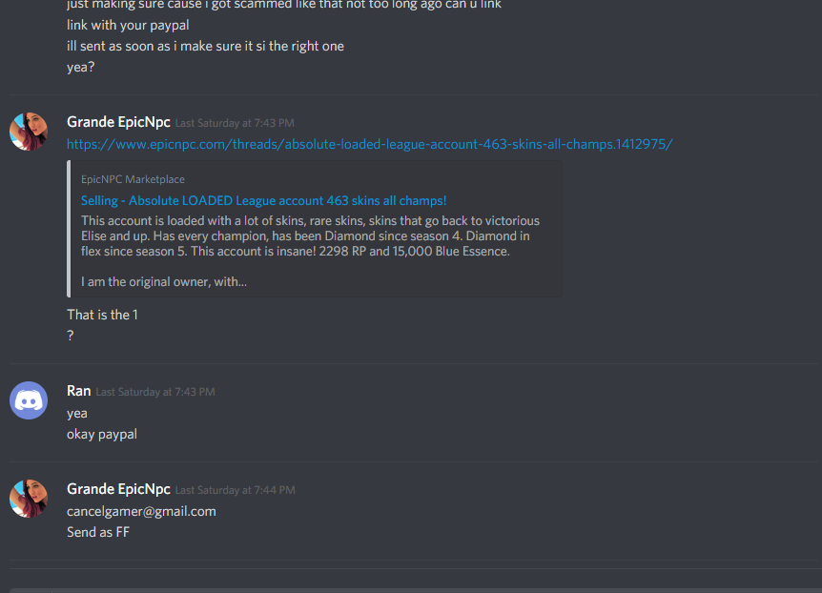Click Grande EpicNpc avatar beside email message
822x593 pixels.
pyautogui.click(x=29, y=499)
